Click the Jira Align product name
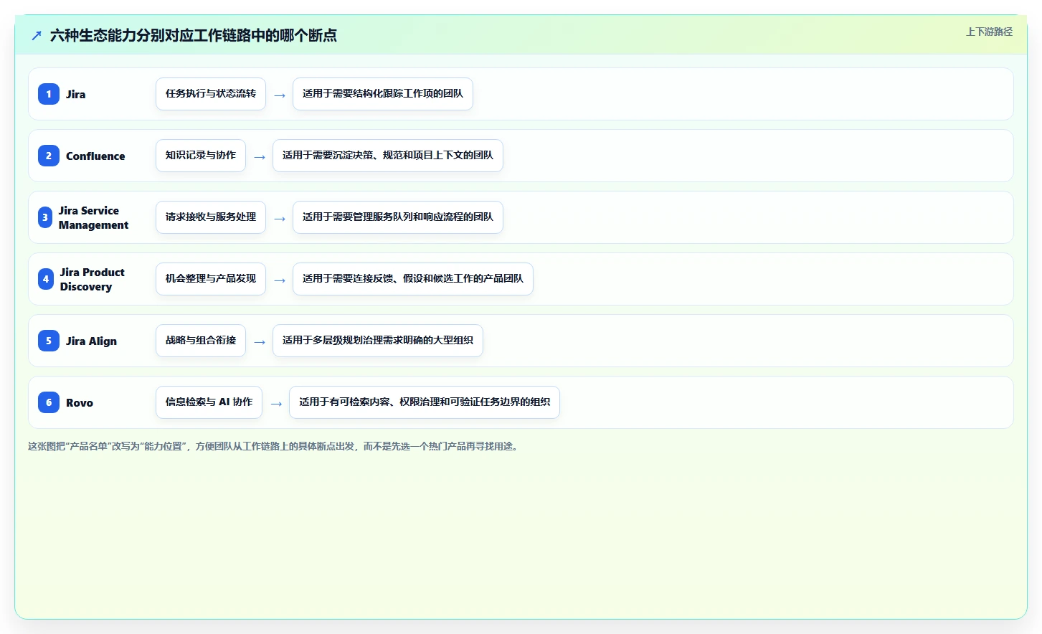1042x634 pixels. pyautogui.click(x=91, y=341)
